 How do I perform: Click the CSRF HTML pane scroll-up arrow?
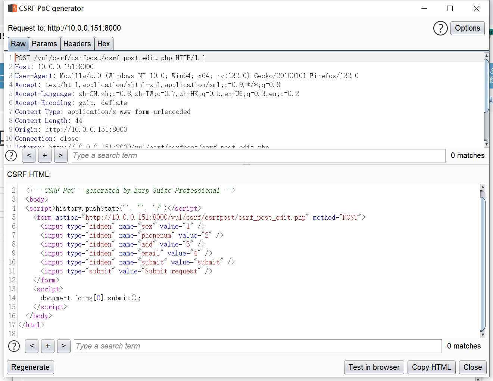point(483,187)
